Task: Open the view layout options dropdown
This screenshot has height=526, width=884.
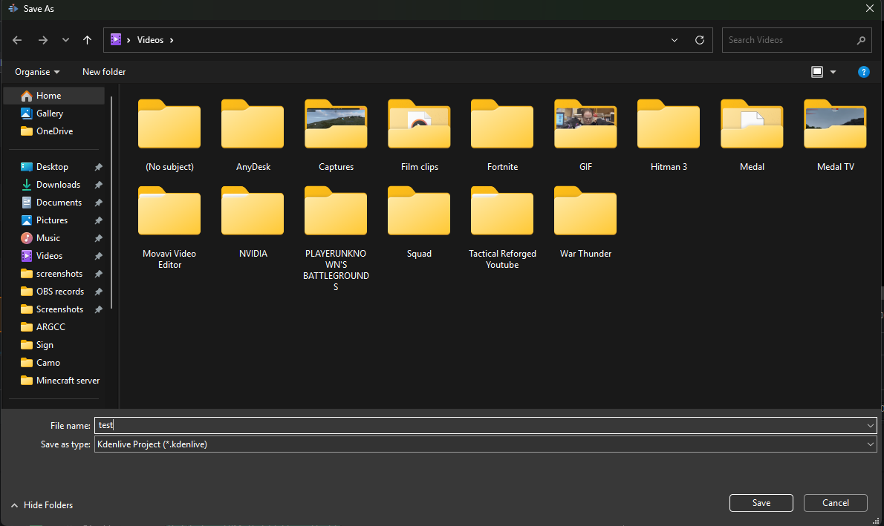Action: [833, 72]
